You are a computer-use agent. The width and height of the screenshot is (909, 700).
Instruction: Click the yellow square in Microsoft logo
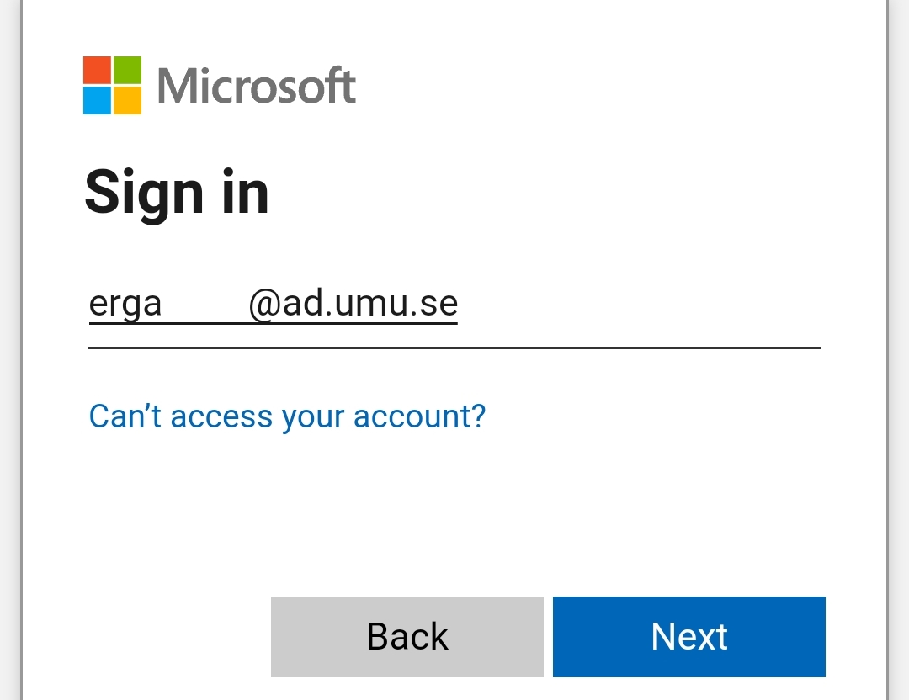click(128, 101)
